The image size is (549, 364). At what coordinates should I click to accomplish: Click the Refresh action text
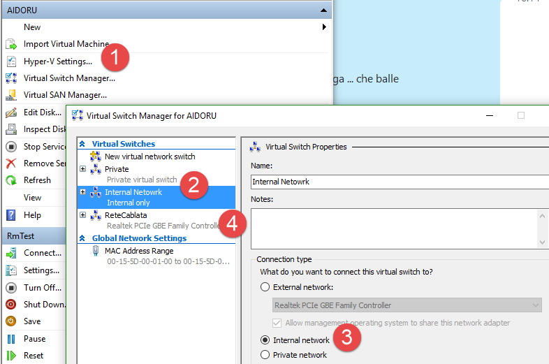click(x=37, y=180)
